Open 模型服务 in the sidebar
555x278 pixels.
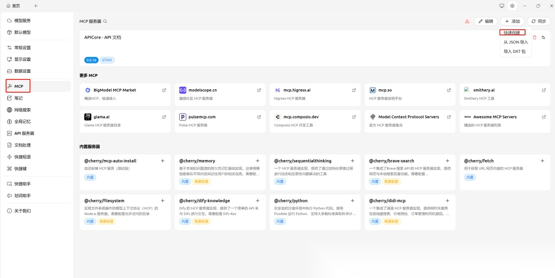(x=38, y=21)
